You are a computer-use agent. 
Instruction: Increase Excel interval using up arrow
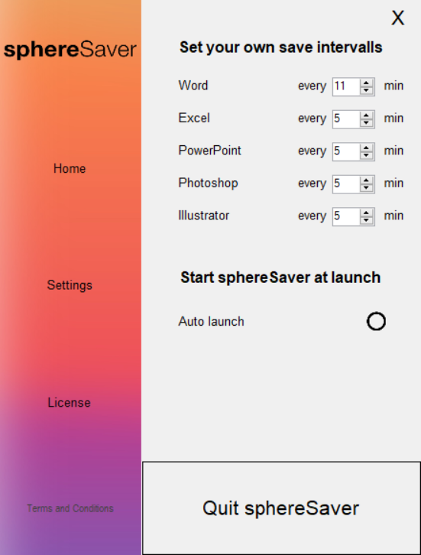click(x=367, y=115)
